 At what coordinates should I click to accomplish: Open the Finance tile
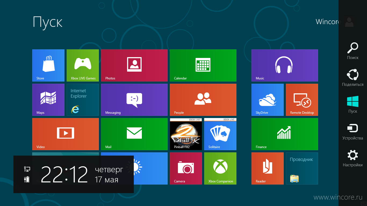coord(285,134)
